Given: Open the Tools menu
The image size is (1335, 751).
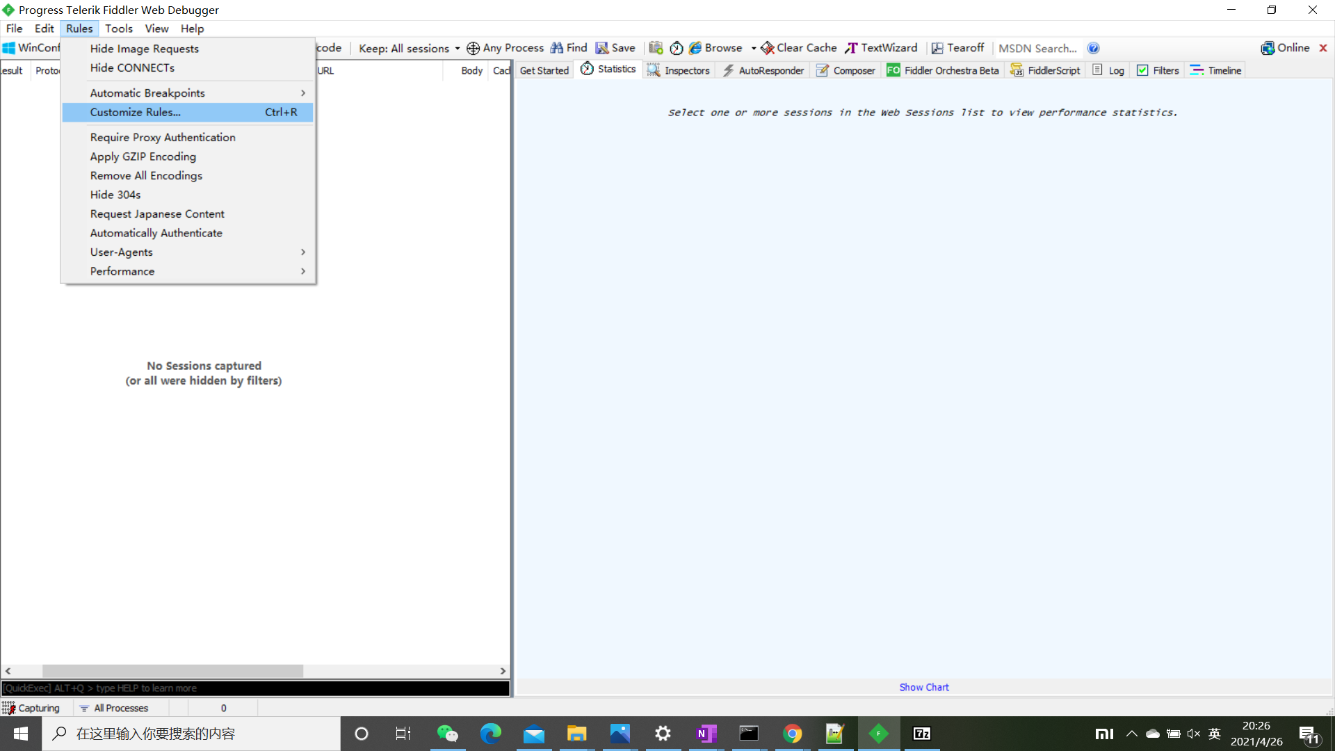Looking at the screenshot, I should 119,29.
